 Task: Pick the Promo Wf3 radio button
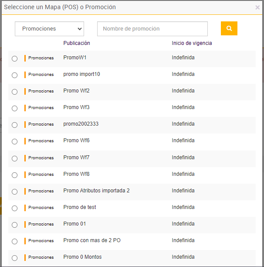click(15, 108)
